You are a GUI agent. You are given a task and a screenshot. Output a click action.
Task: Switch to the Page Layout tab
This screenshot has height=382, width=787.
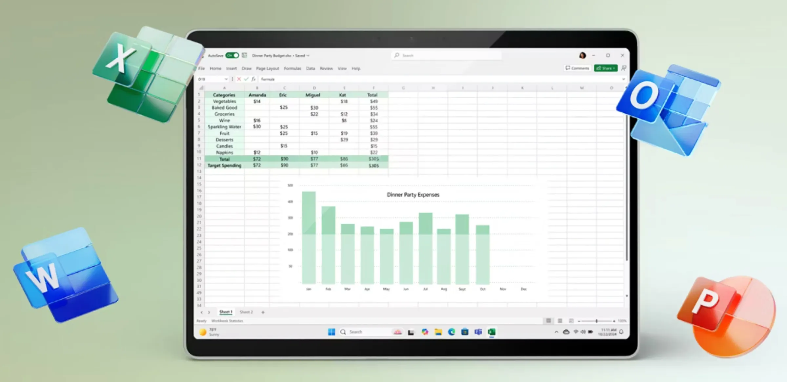point(267,68)
